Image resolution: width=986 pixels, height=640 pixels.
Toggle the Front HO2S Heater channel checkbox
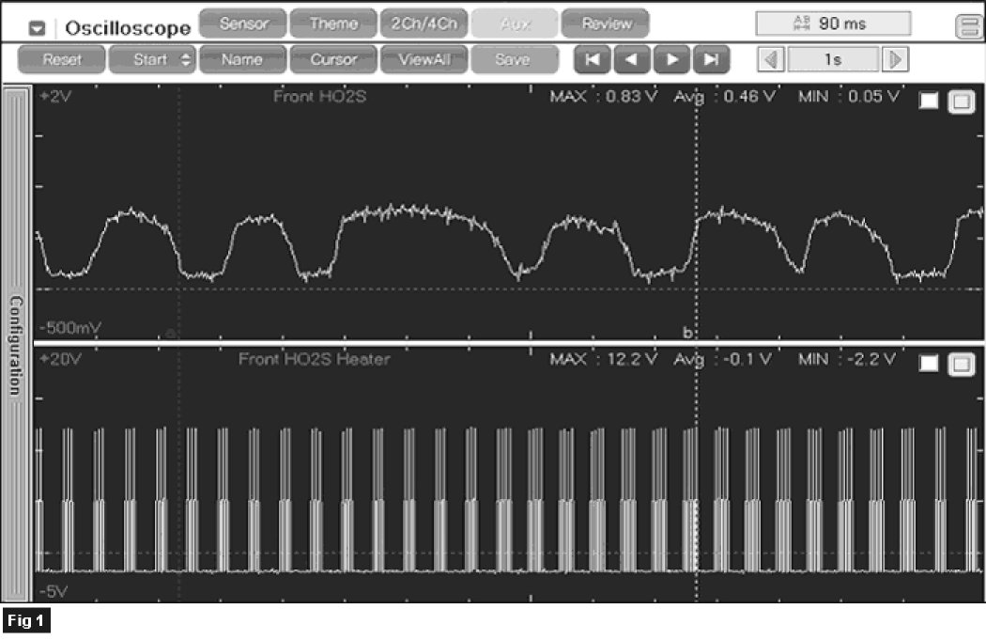point(929,365)
